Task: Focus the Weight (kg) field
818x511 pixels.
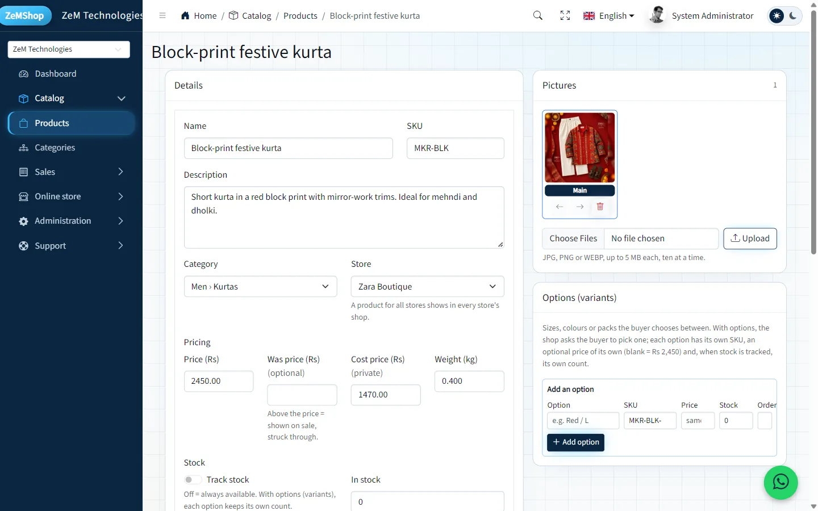Action: [x=469, y=381]
